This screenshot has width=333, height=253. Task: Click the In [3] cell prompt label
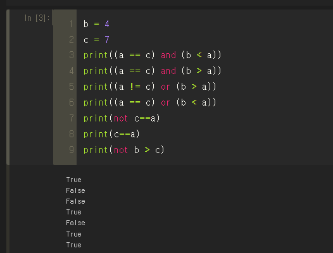[x=37, y=18]
